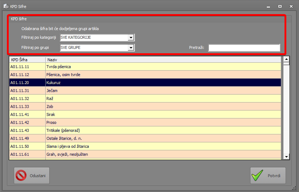
Task: Click the scrollbar down arrow
Action: click(286, 156)
